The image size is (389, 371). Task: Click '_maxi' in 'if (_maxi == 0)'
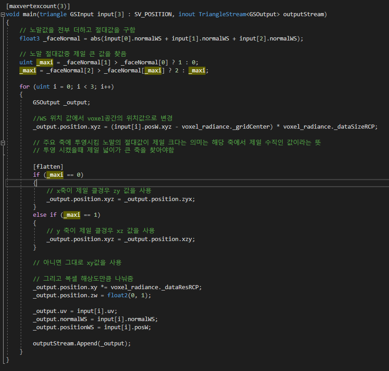click(x=55, y=175)
